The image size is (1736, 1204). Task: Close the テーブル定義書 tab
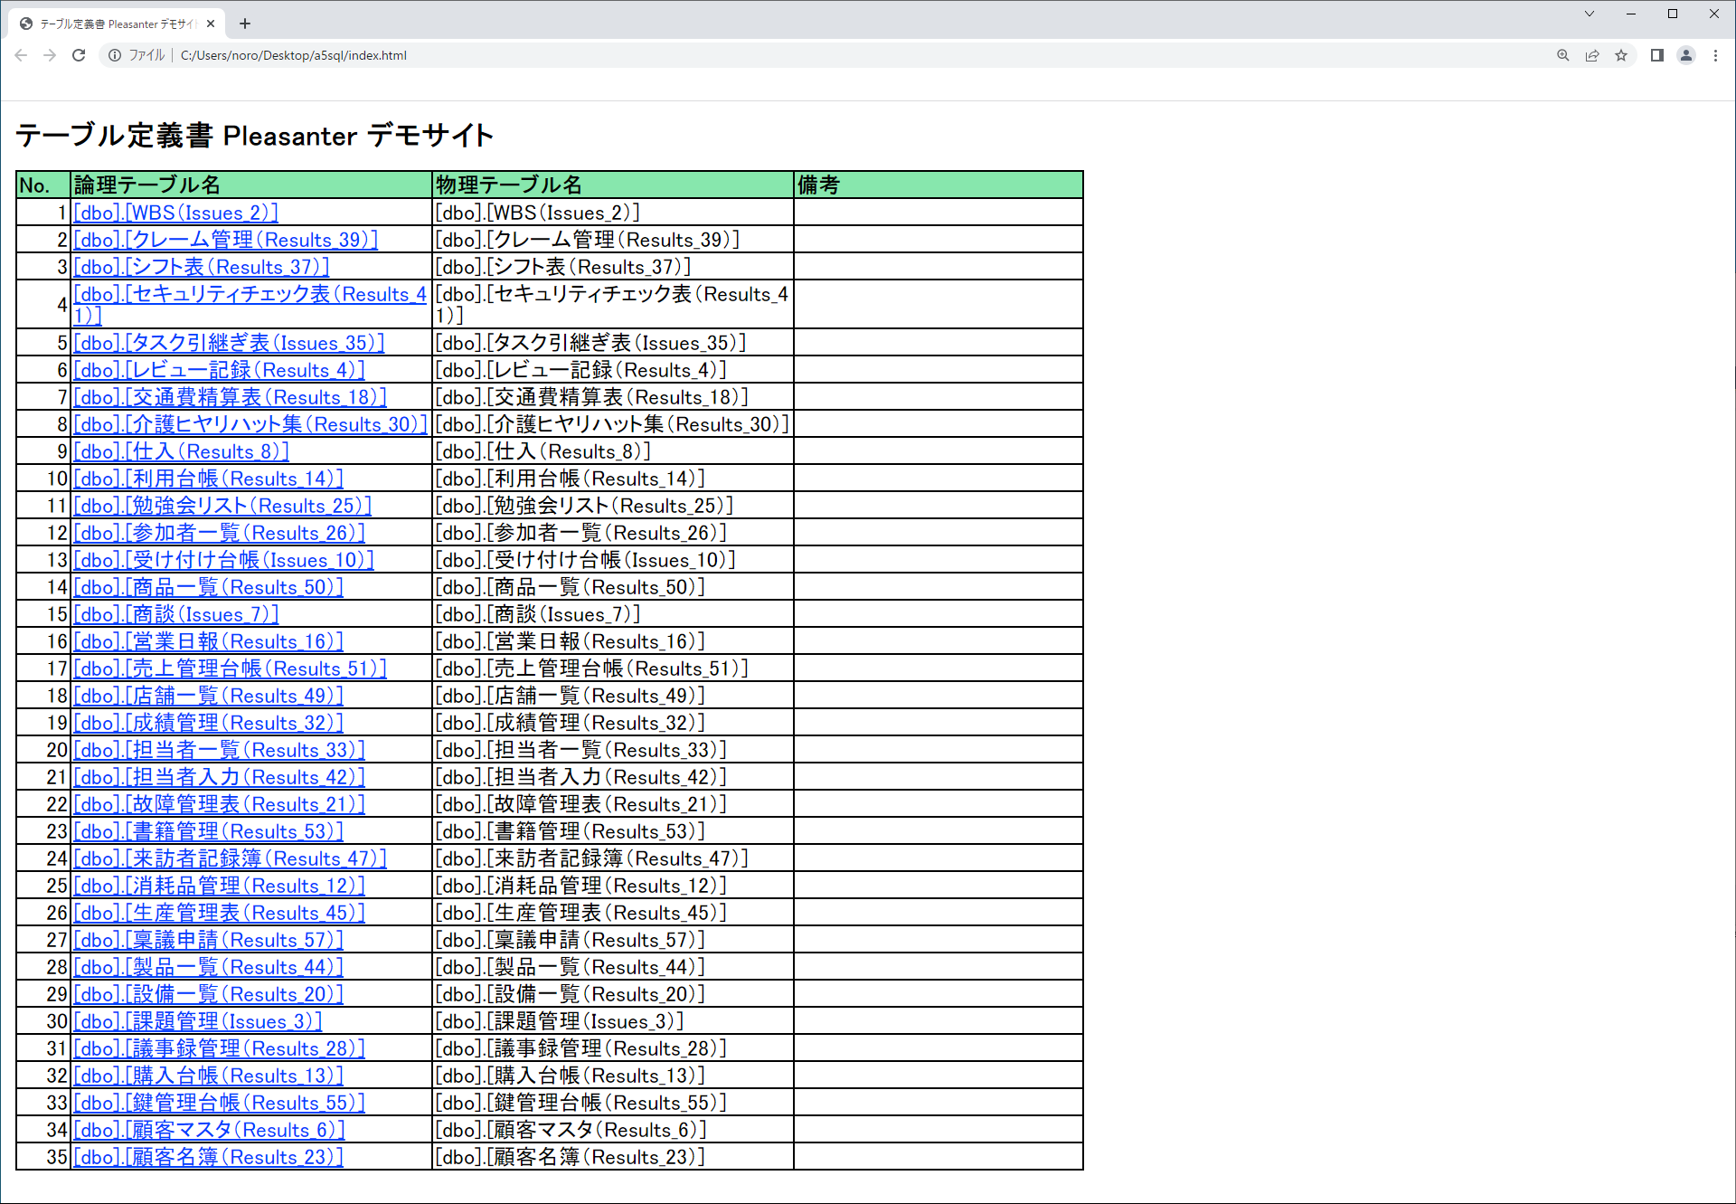point(211,24)
